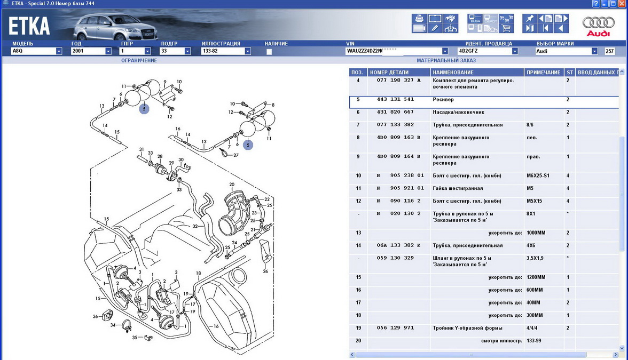Click the pencil edit icon
Viewport: 628px width, 360px height.
pos(435,28)
